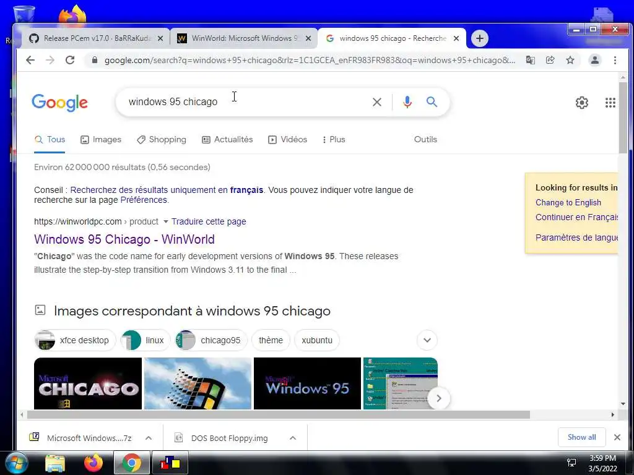Screen dimensions: 634x475
Task: Select thème image filter chip
Action: click(x=271, y=340)
